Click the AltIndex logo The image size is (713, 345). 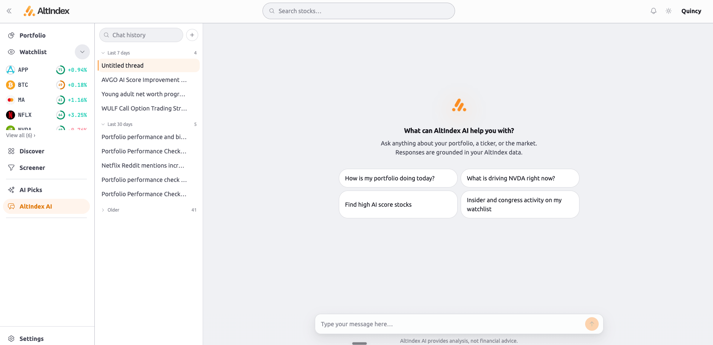(46, 11)
